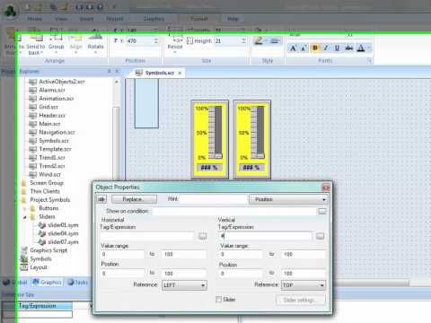Screen dimensions: 431x323
Task: Browse tags for Vertical Tag/Expression
Action: (320, 236)
